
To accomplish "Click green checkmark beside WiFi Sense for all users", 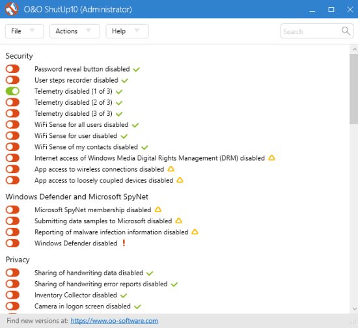I will coord(135,125).
